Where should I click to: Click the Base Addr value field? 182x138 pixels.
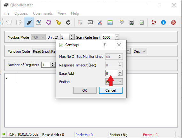click(111, 73)
